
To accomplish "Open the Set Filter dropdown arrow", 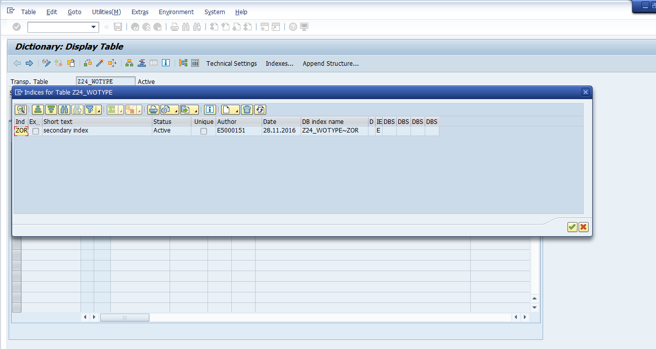I will point(98,110).
